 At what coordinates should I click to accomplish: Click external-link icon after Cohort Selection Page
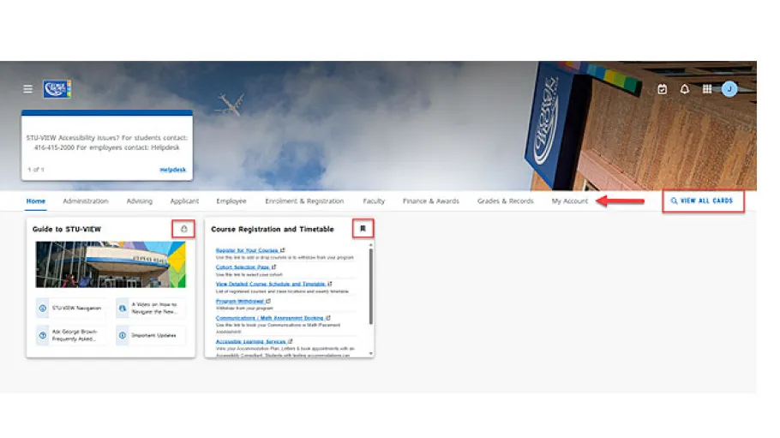coord(273,267)
